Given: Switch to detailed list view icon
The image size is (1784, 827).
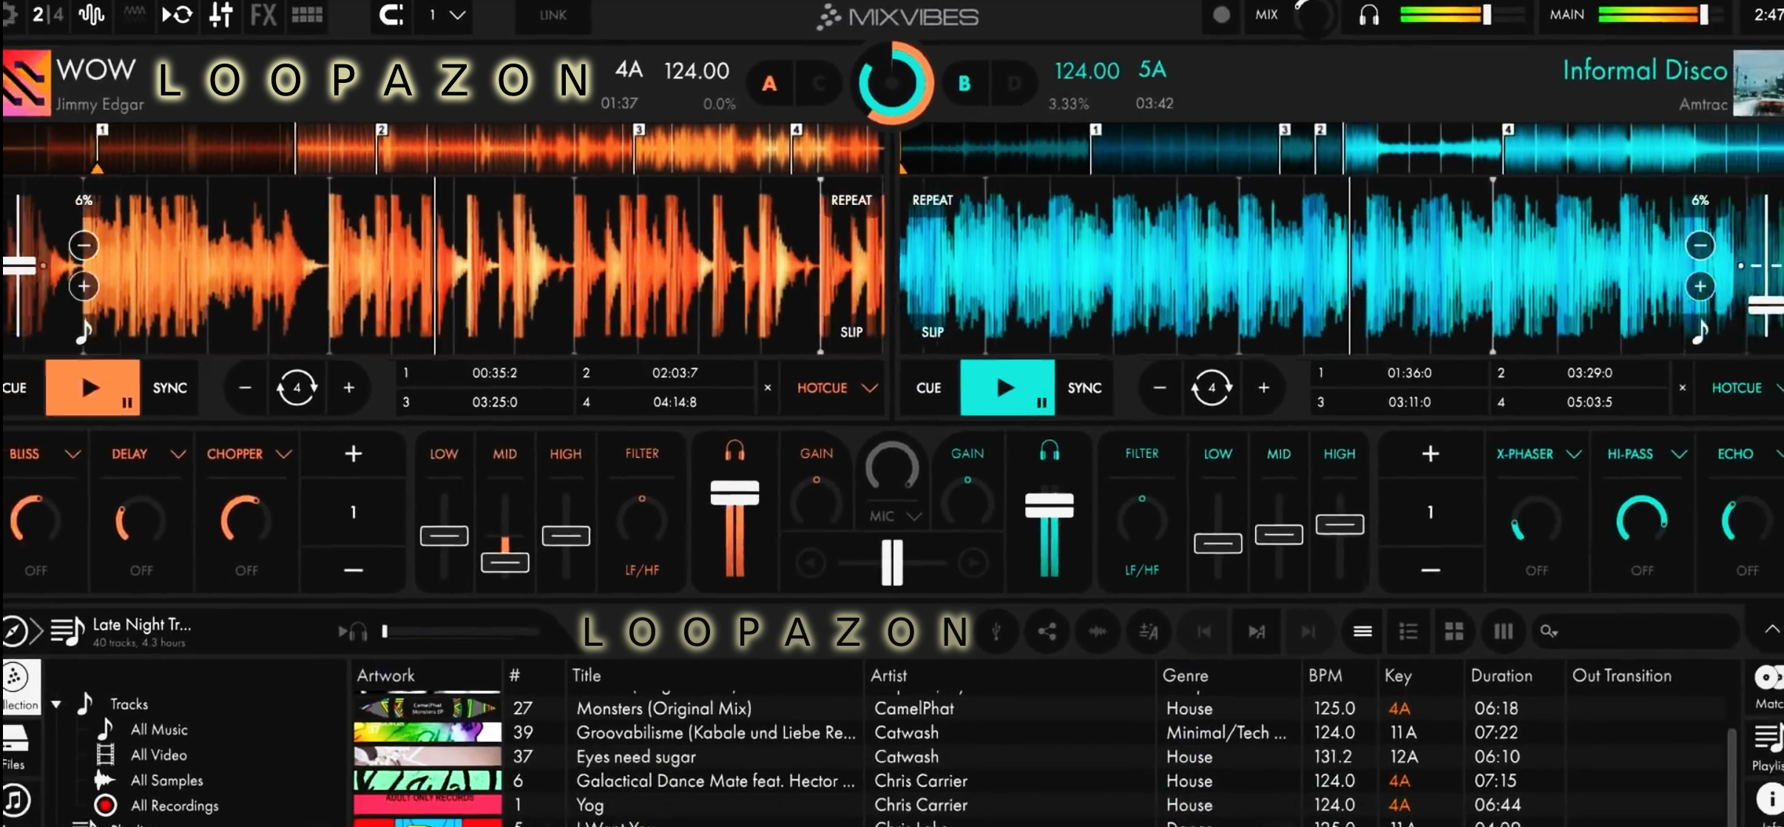Looking at the screenshot, I should [x=1408, y=631].
